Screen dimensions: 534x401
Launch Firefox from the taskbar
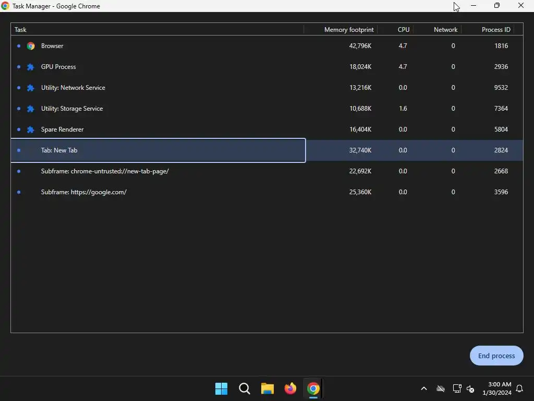point(290,388)
